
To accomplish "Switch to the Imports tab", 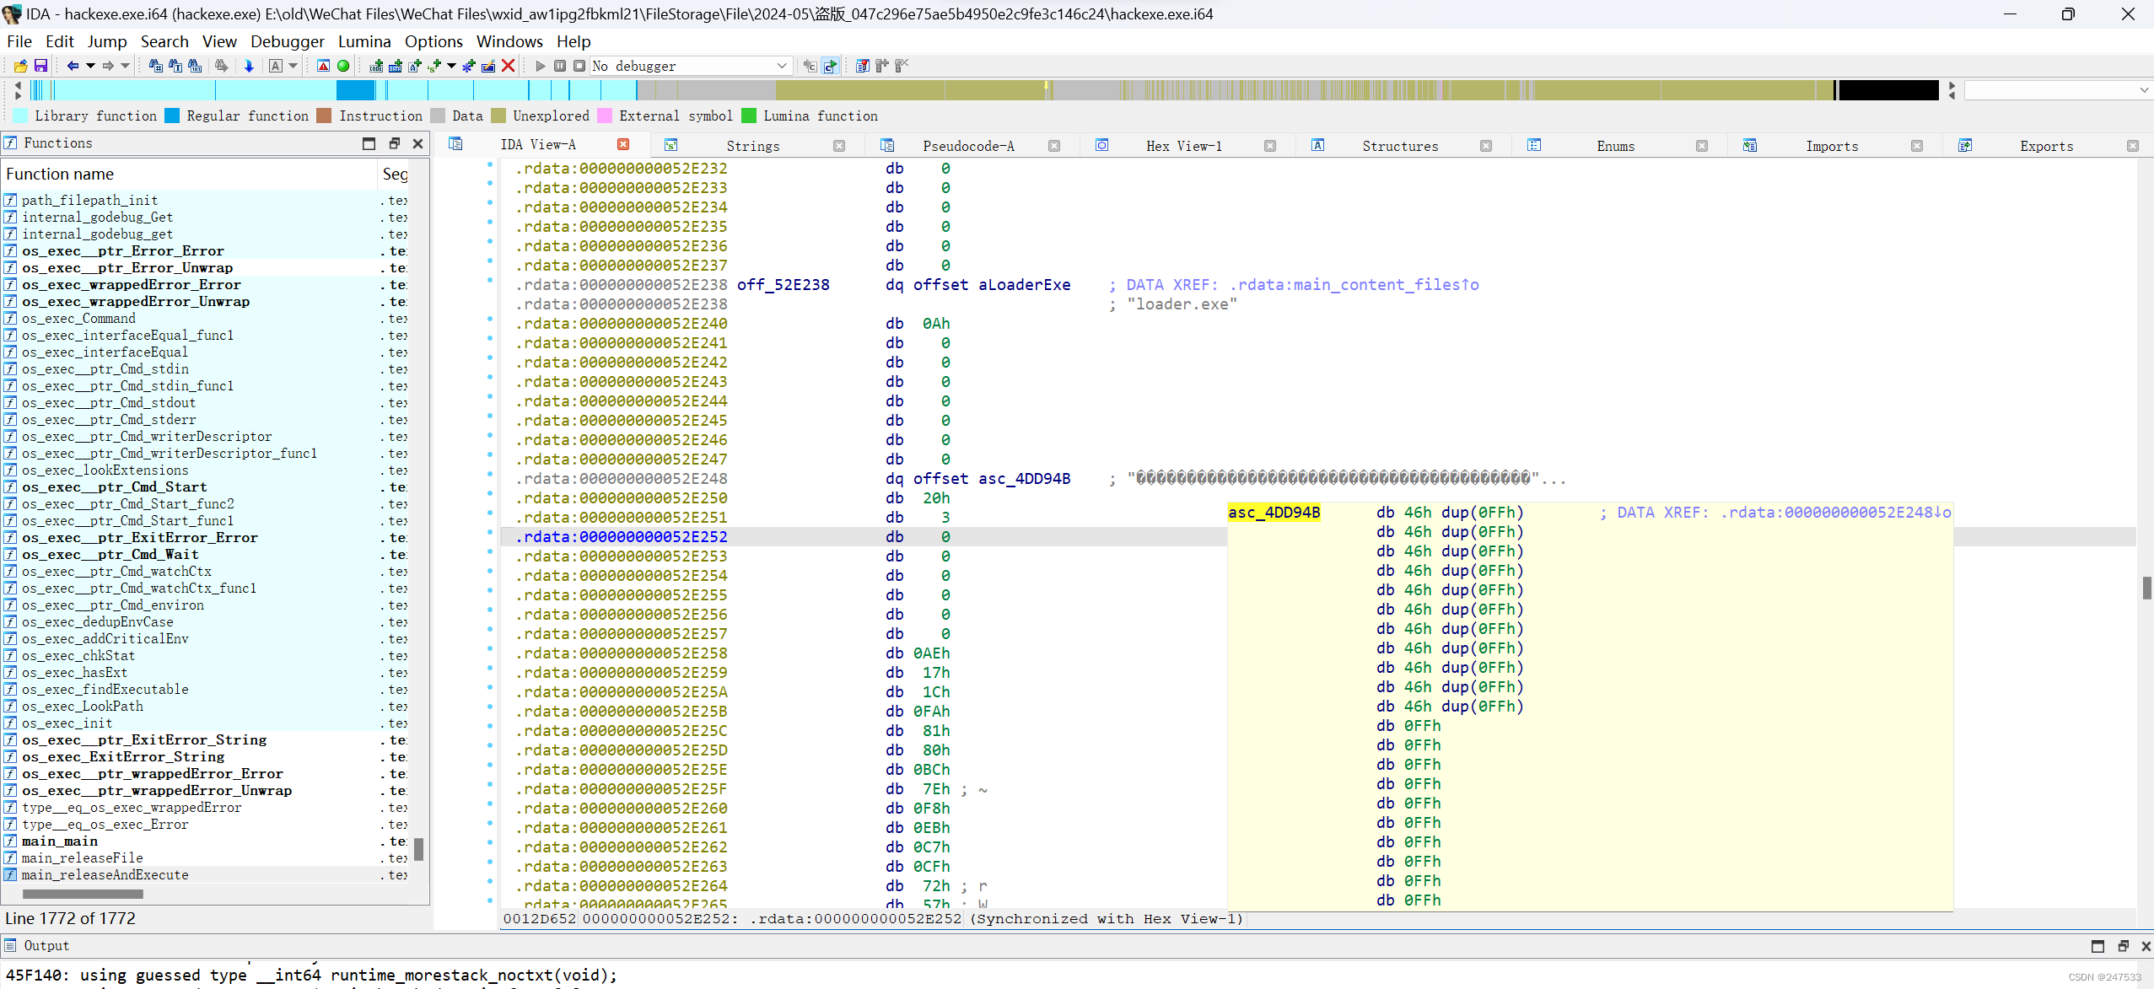I will coord(1832,146).
